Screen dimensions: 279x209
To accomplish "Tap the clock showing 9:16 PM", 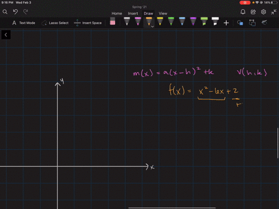I will (x=8, y=2).
